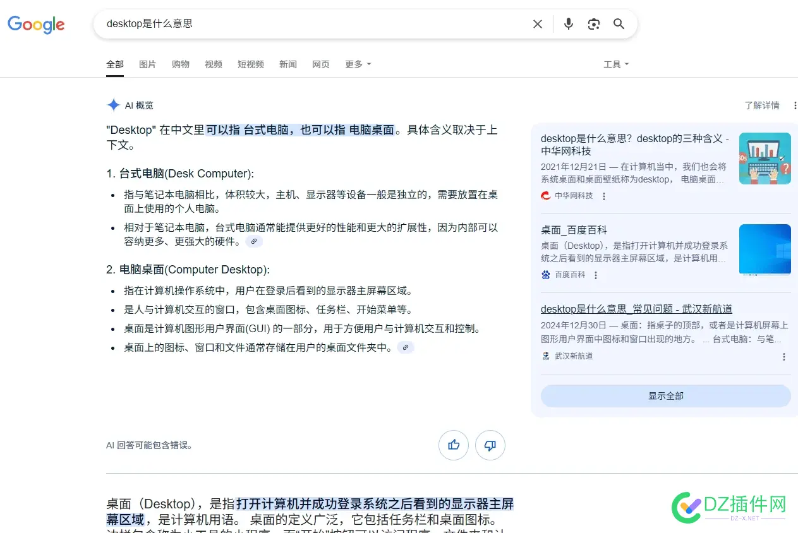Open the AI overview three-dot menu
Screen dimensions: 798x533
pyautogui.click(x=795, y=105)
